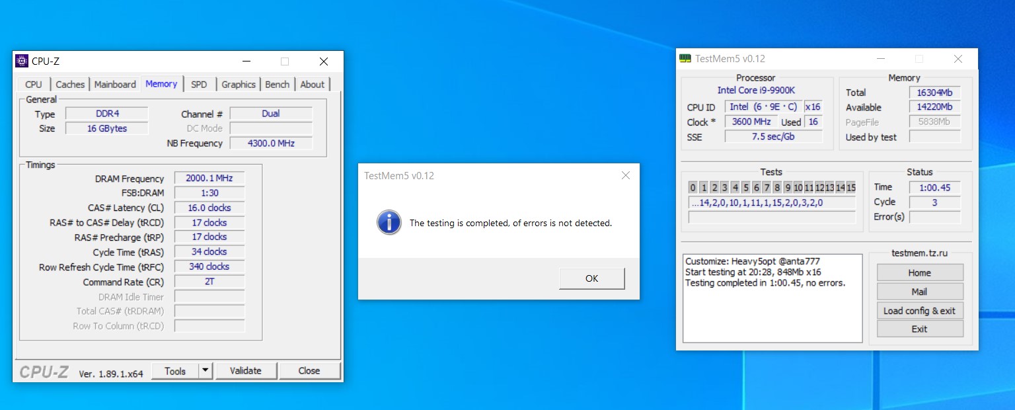Click the Mail button in TestMem5

[x=920, y=292]
